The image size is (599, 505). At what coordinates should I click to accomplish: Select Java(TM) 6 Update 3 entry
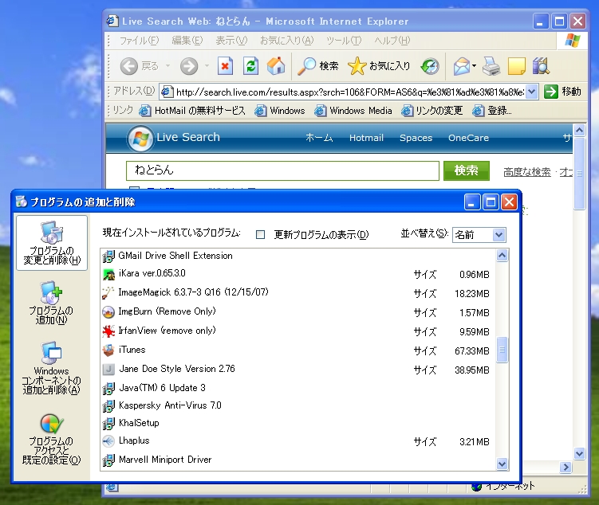click(x=299, y=388)
